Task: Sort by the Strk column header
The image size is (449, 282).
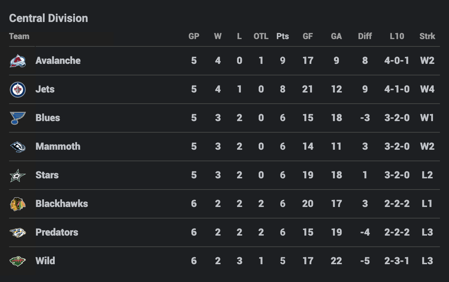Action: (427, 36)
